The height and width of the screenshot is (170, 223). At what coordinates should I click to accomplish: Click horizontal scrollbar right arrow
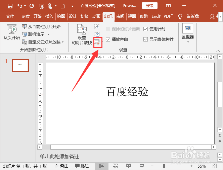point(214,147)
